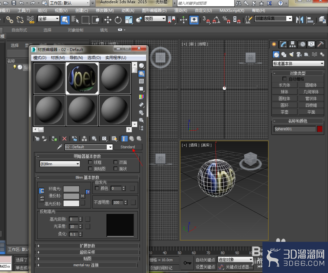Activate the Select and Move tool
This screenshot has width=328, height=273.
tap(108, 20)
